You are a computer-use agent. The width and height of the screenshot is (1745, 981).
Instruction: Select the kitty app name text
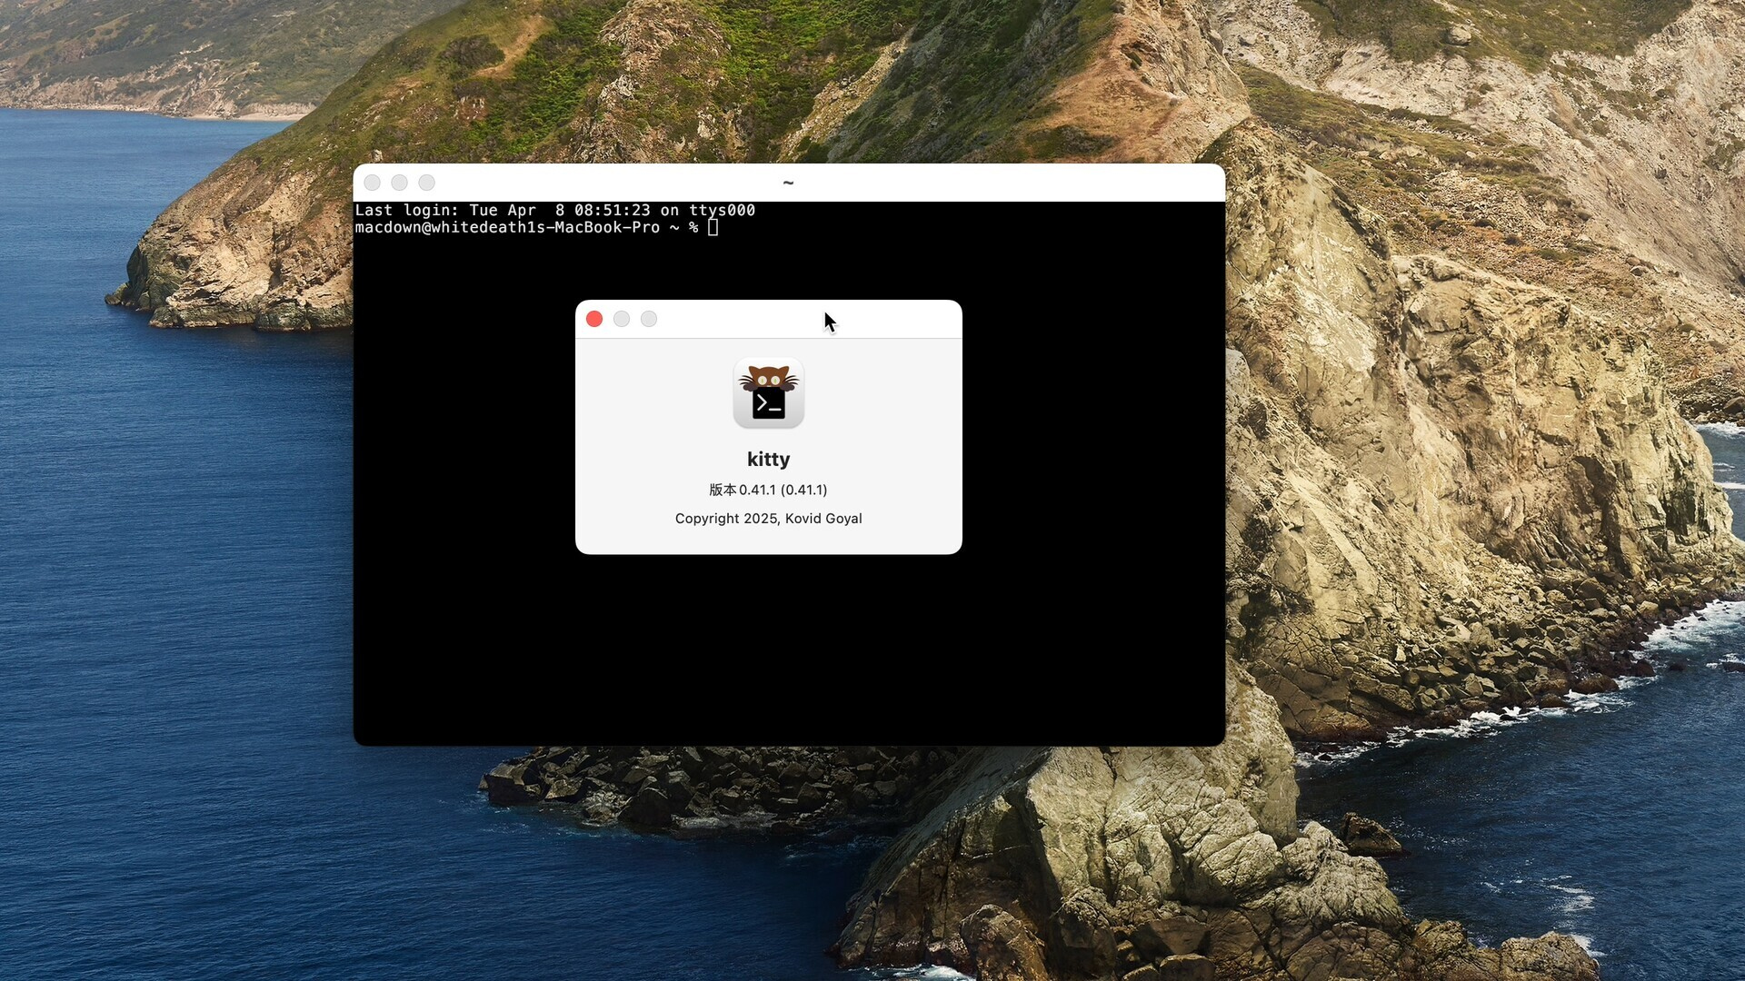(x=769, y=460)
